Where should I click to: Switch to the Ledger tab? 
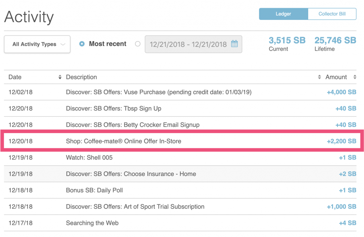point(283,14)
